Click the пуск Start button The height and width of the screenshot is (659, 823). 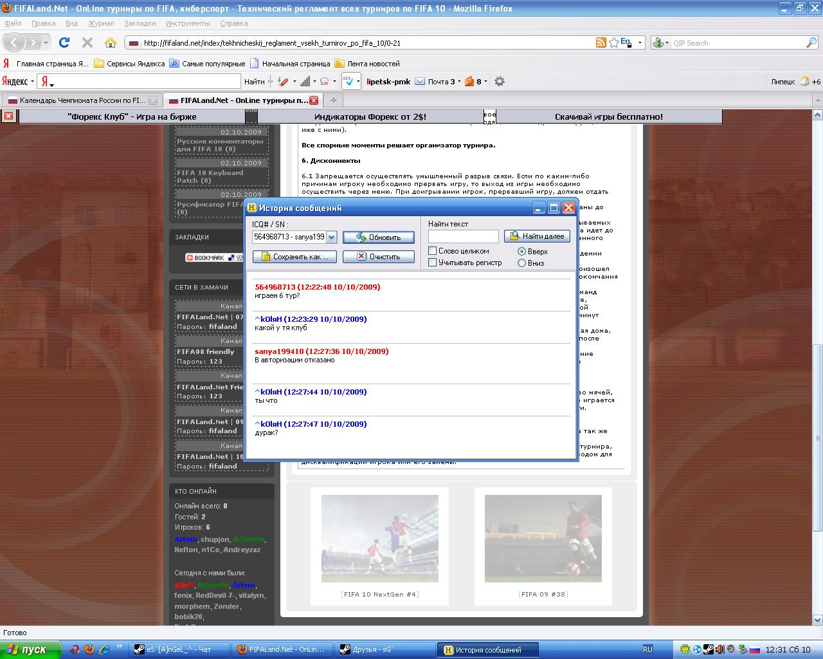point(30,649)
